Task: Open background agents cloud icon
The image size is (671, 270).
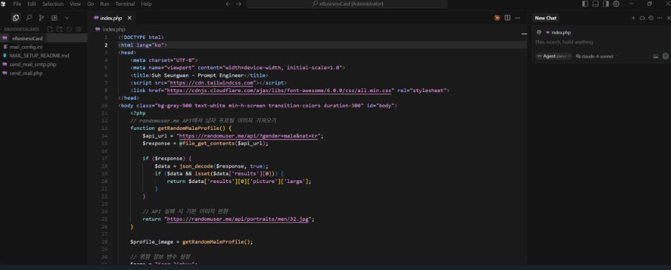Action: (x=642, y=18)
